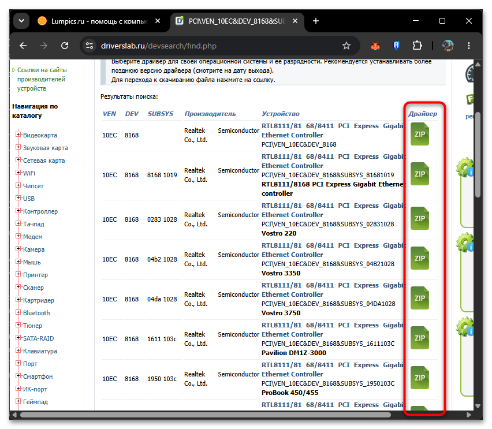The height and width of the screenshot is (429, 492).
Task: Expand Контроллер tree node
Action: coord(18,211)
